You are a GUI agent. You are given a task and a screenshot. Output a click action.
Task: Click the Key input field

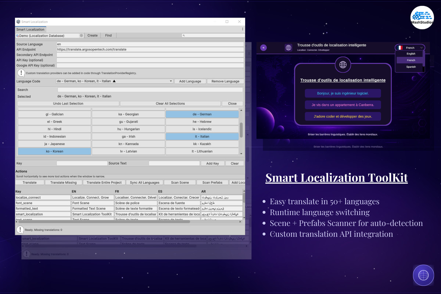[x=82, y=164]
